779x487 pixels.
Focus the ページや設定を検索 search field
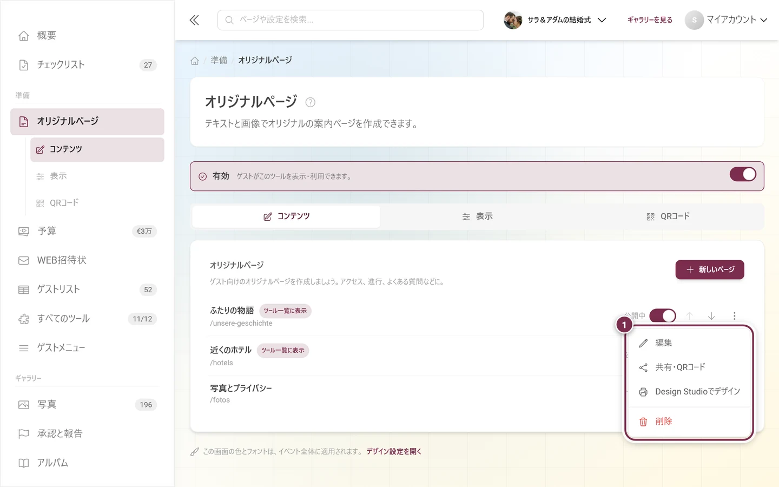point(351,20)
